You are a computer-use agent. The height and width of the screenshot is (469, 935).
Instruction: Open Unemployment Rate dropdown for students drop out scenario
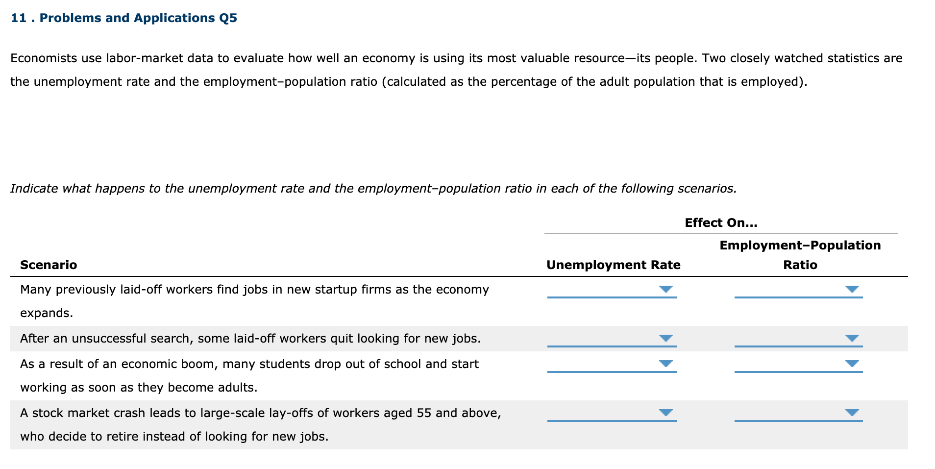click(x=665, y=364)
